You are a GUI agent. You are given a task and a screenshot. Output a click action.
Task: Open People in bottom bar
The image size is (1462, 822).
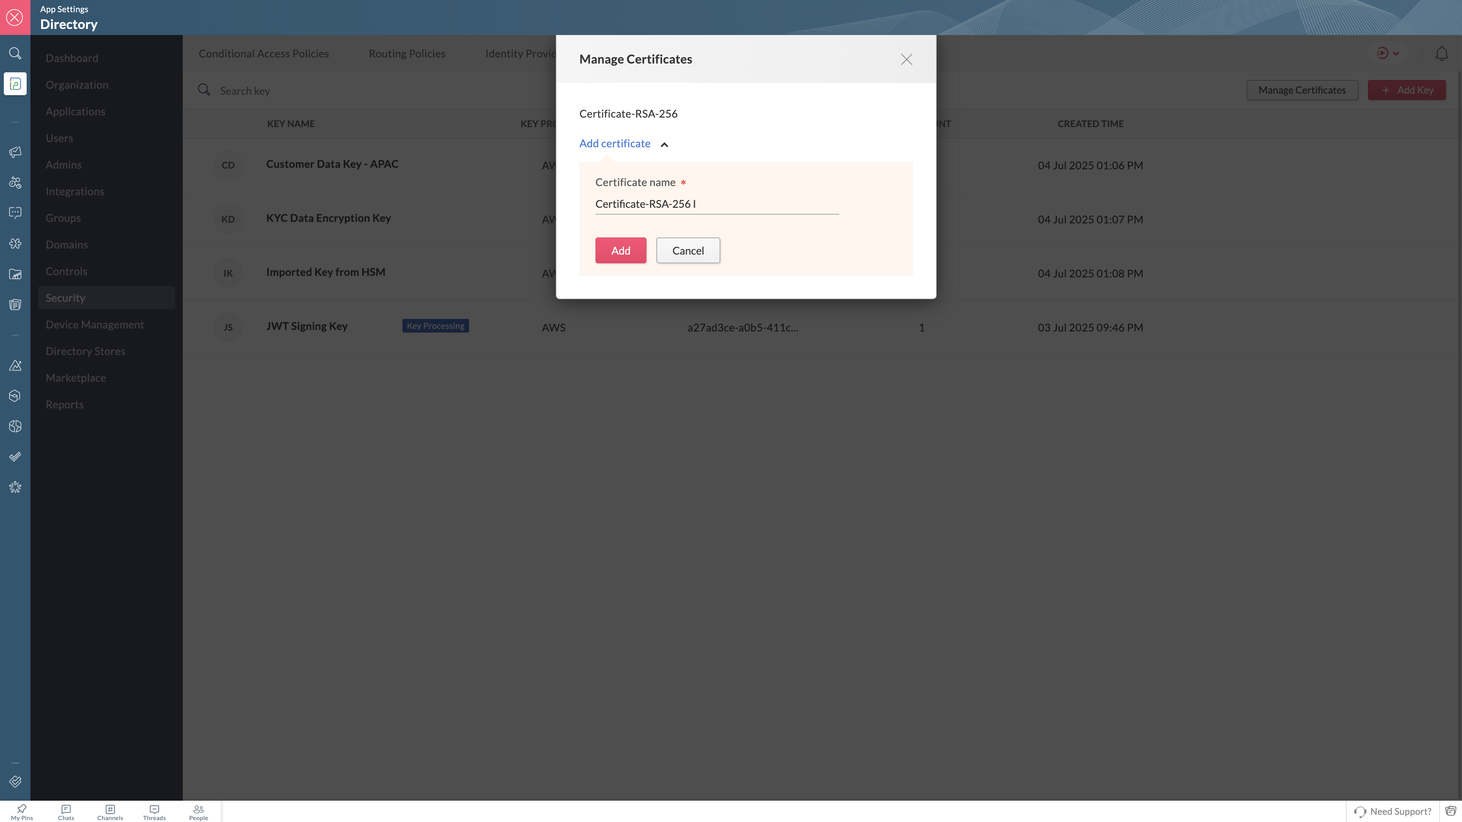199,812
